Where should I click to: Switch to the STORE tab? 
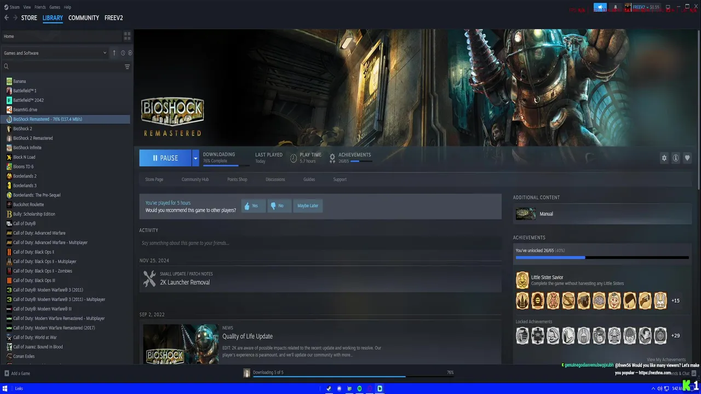click(x=29, y=18)
